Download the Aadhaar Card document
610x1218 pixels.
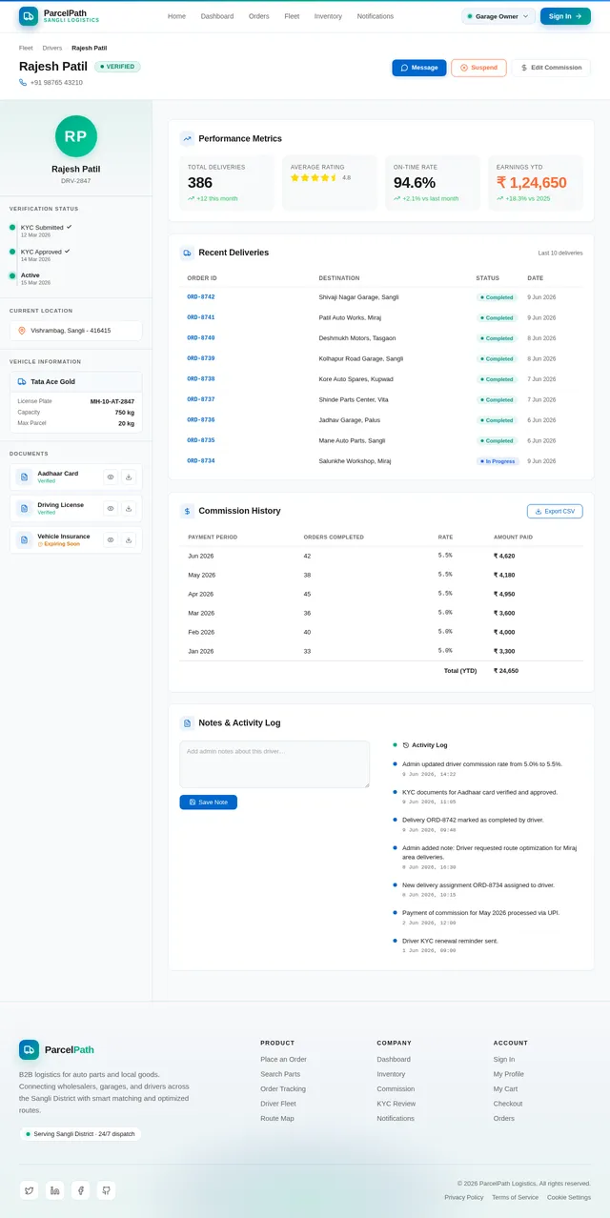(x=129, y=477)
